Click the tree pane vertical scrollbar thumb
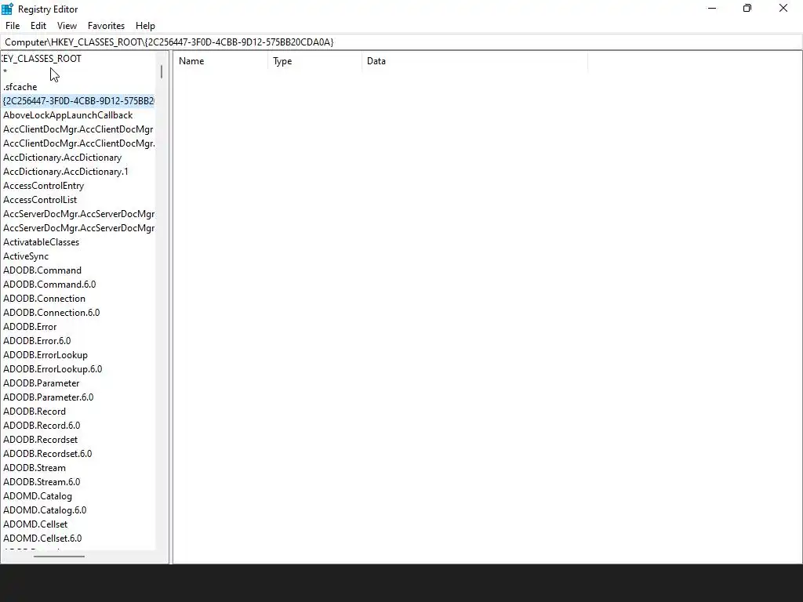The height and width of the screenshot is (602, 803). [162, 71]
